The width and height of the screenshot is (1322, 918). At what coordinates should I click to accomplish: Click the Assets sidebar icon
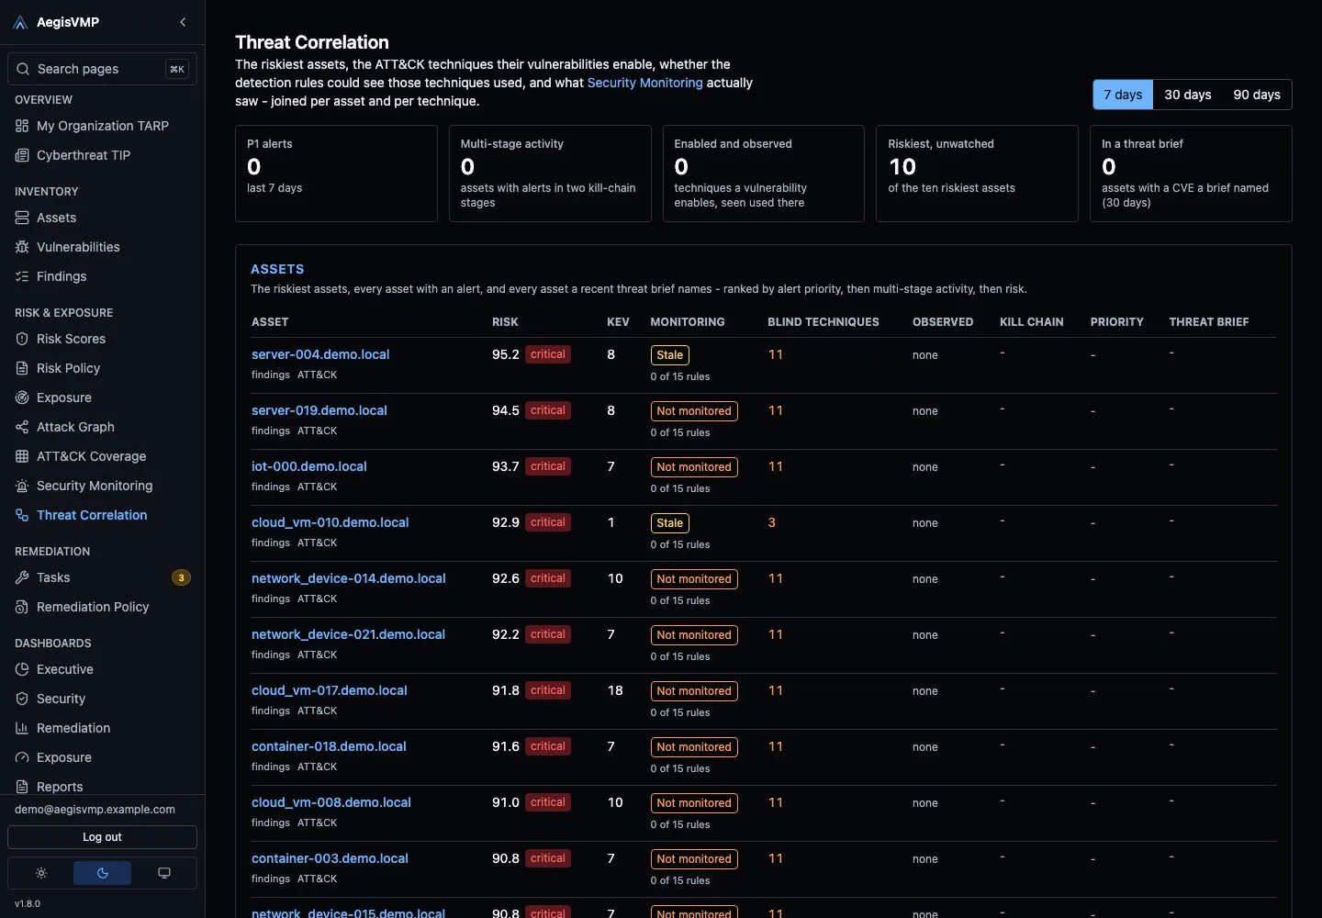click(22, 218)
